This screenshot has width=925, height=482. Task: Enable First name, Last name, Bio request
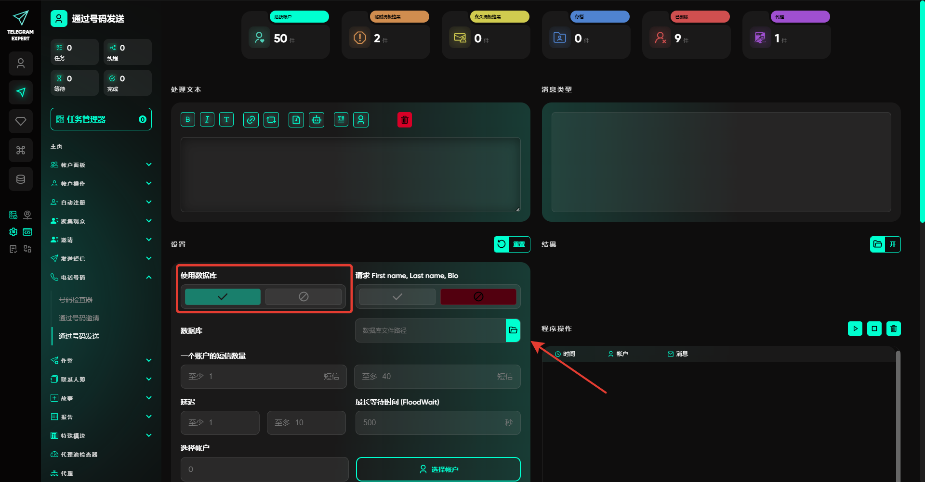397,297
